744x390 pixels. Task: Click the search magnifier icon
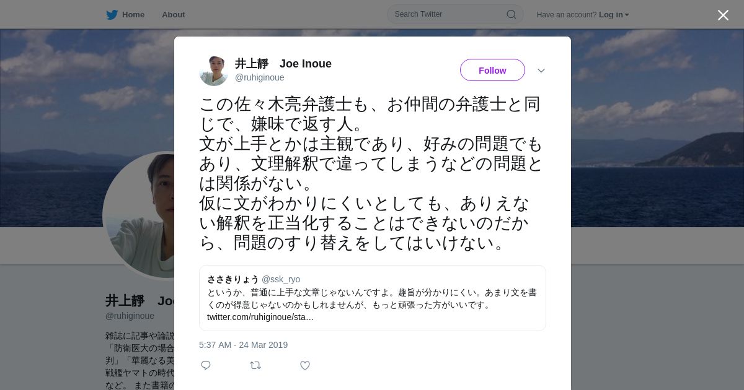pyautogui.click(x=511, y=14)
